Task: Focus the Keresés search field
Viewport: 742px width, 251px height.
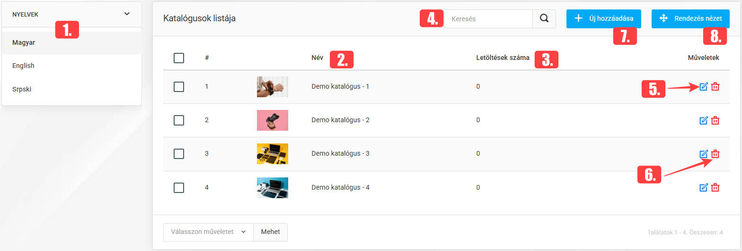Action: (488, 19)
